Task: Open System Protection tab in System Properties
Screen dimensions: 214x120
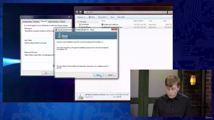Action: 53,21
